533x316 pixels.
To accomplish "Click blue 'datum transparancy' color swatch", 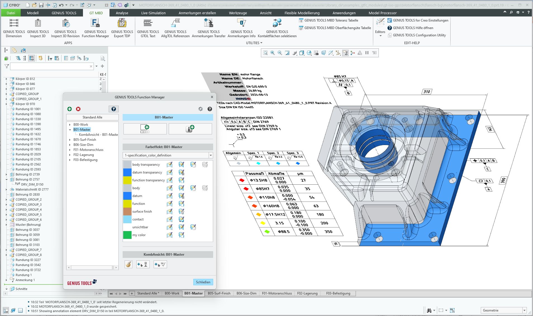I will (127, 172).
